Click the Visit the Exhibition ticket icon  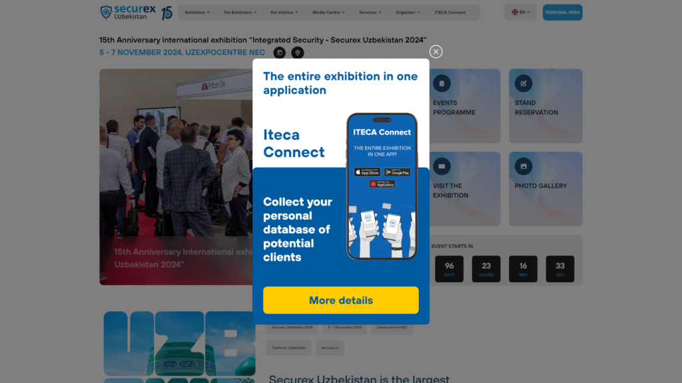pos(442,166)
